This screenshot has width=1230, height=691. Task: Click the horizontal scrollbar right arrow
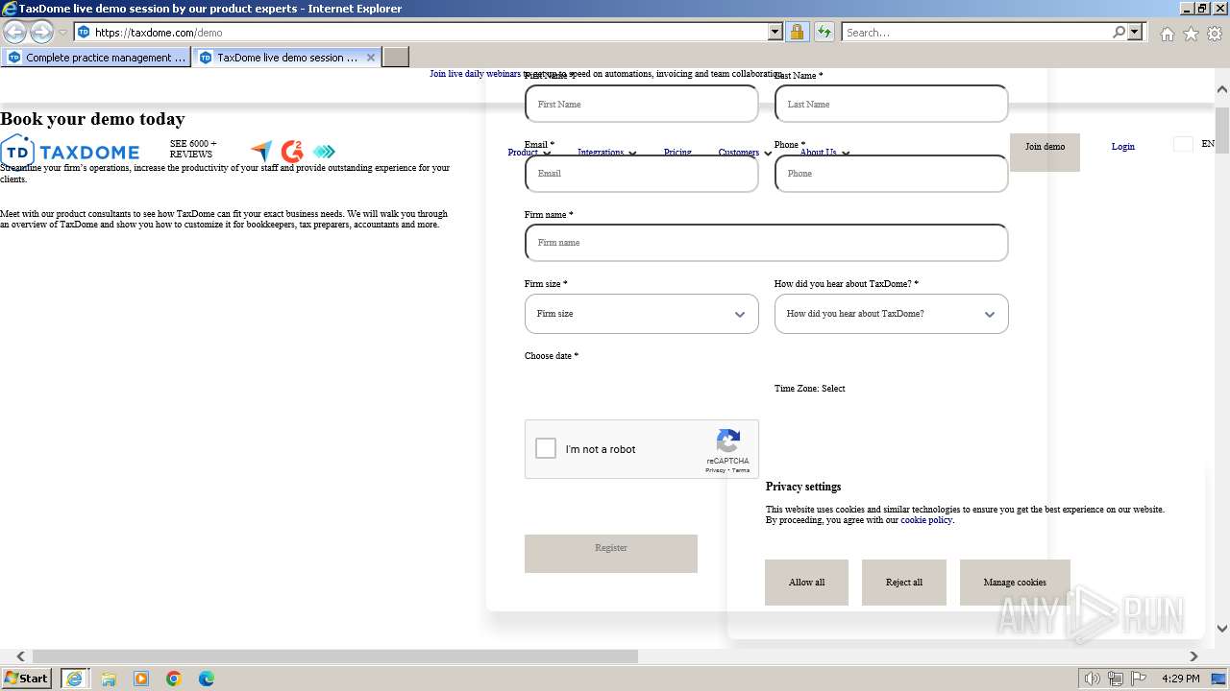coord(1193,656)
